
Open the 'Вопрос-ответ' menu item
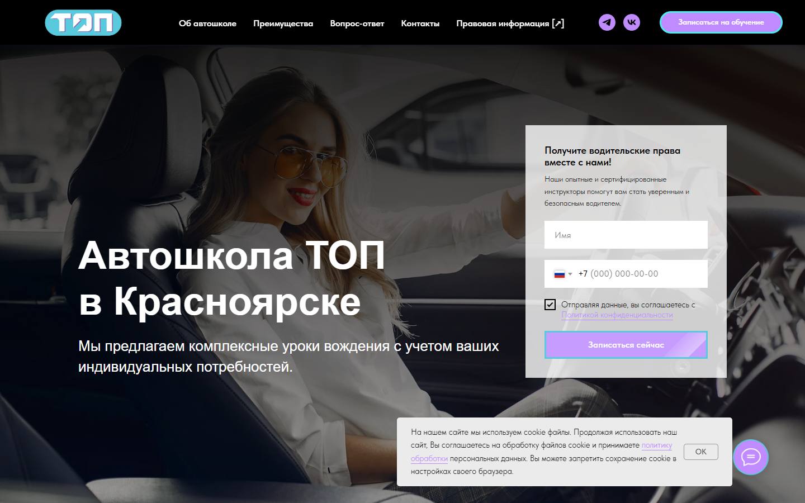[357, 23]
